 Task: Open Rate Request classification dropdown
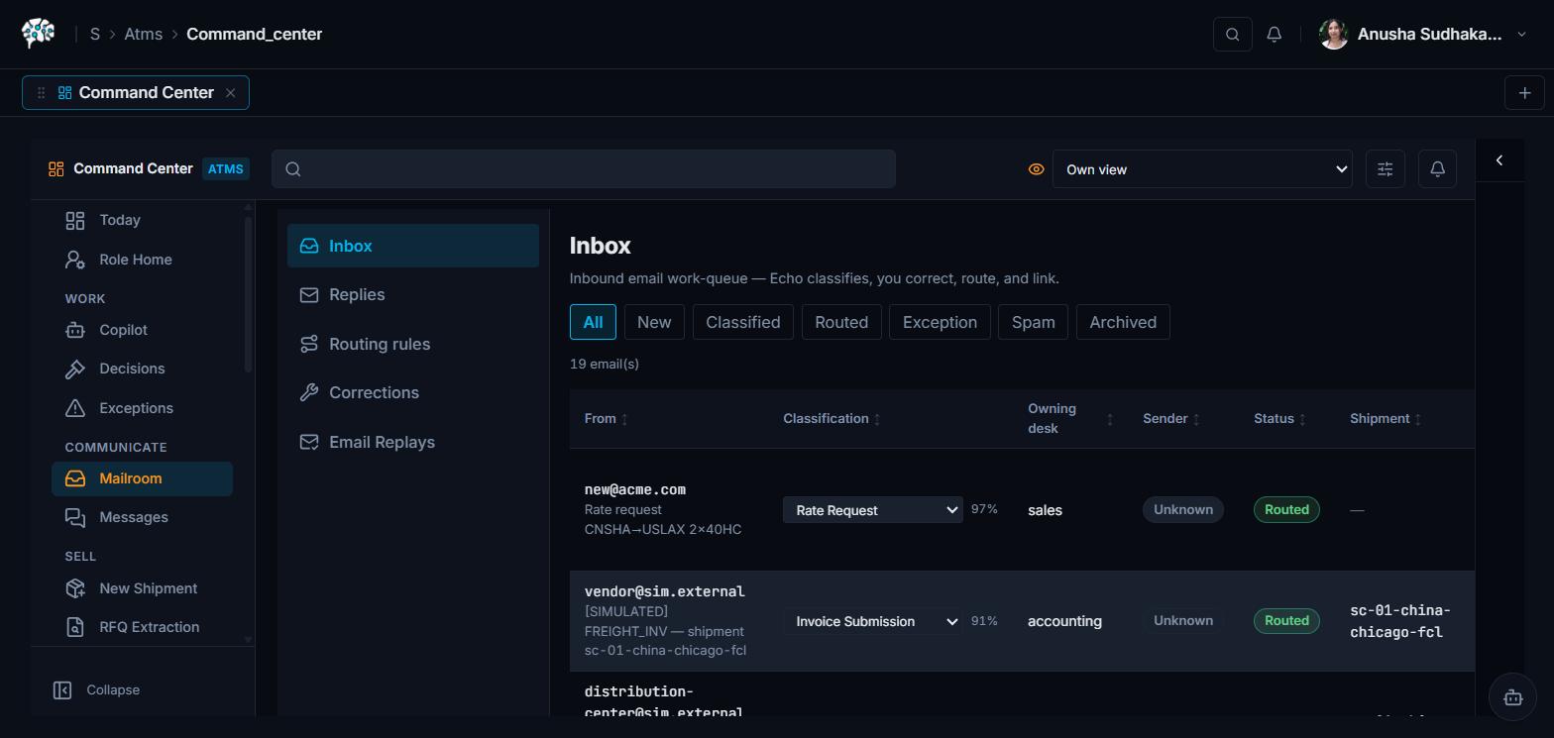pos(873,510)
